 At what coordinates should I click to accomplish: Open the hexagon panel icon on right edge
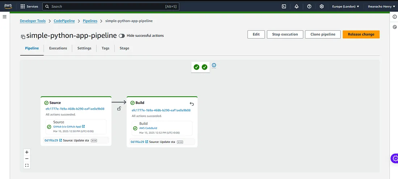click(x=394, y=27)
